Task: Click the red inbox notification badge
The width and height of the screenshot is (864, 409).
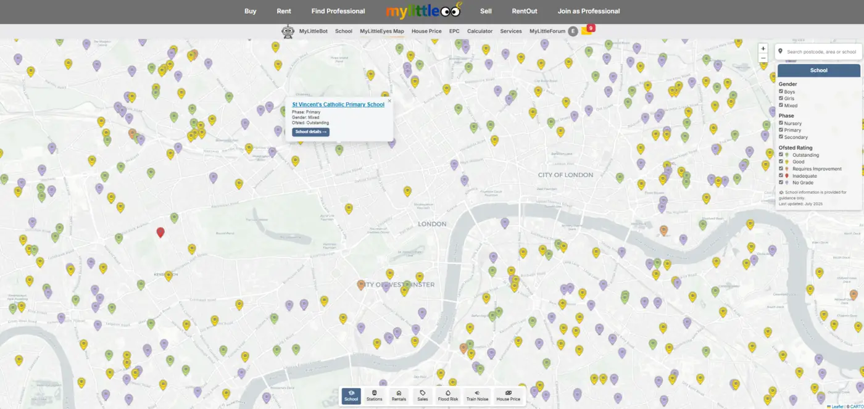Action: (590, 28)
